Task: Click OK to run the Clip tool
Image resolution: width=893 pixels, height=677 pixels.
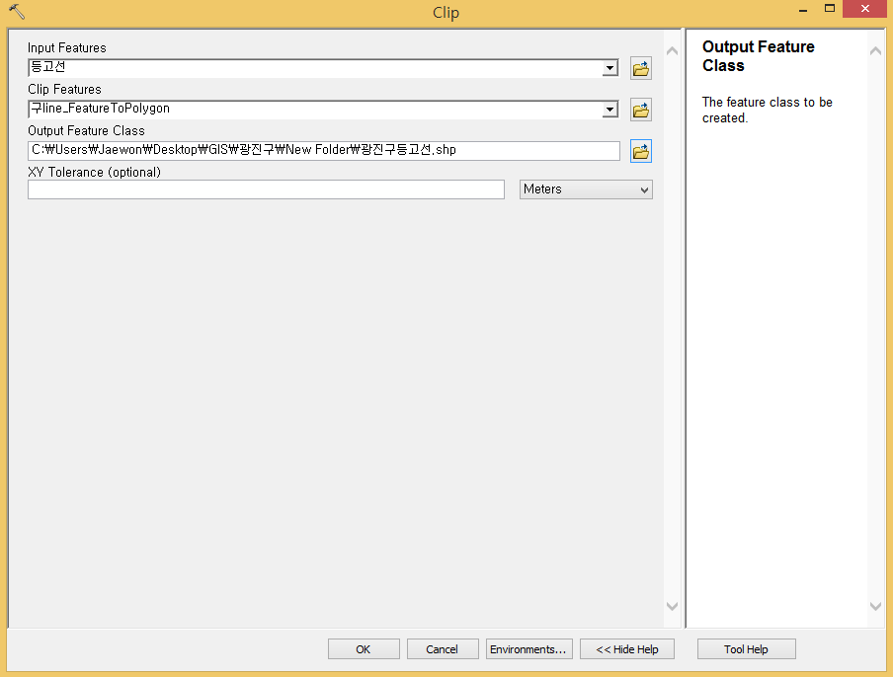Action: click(364, 649)
